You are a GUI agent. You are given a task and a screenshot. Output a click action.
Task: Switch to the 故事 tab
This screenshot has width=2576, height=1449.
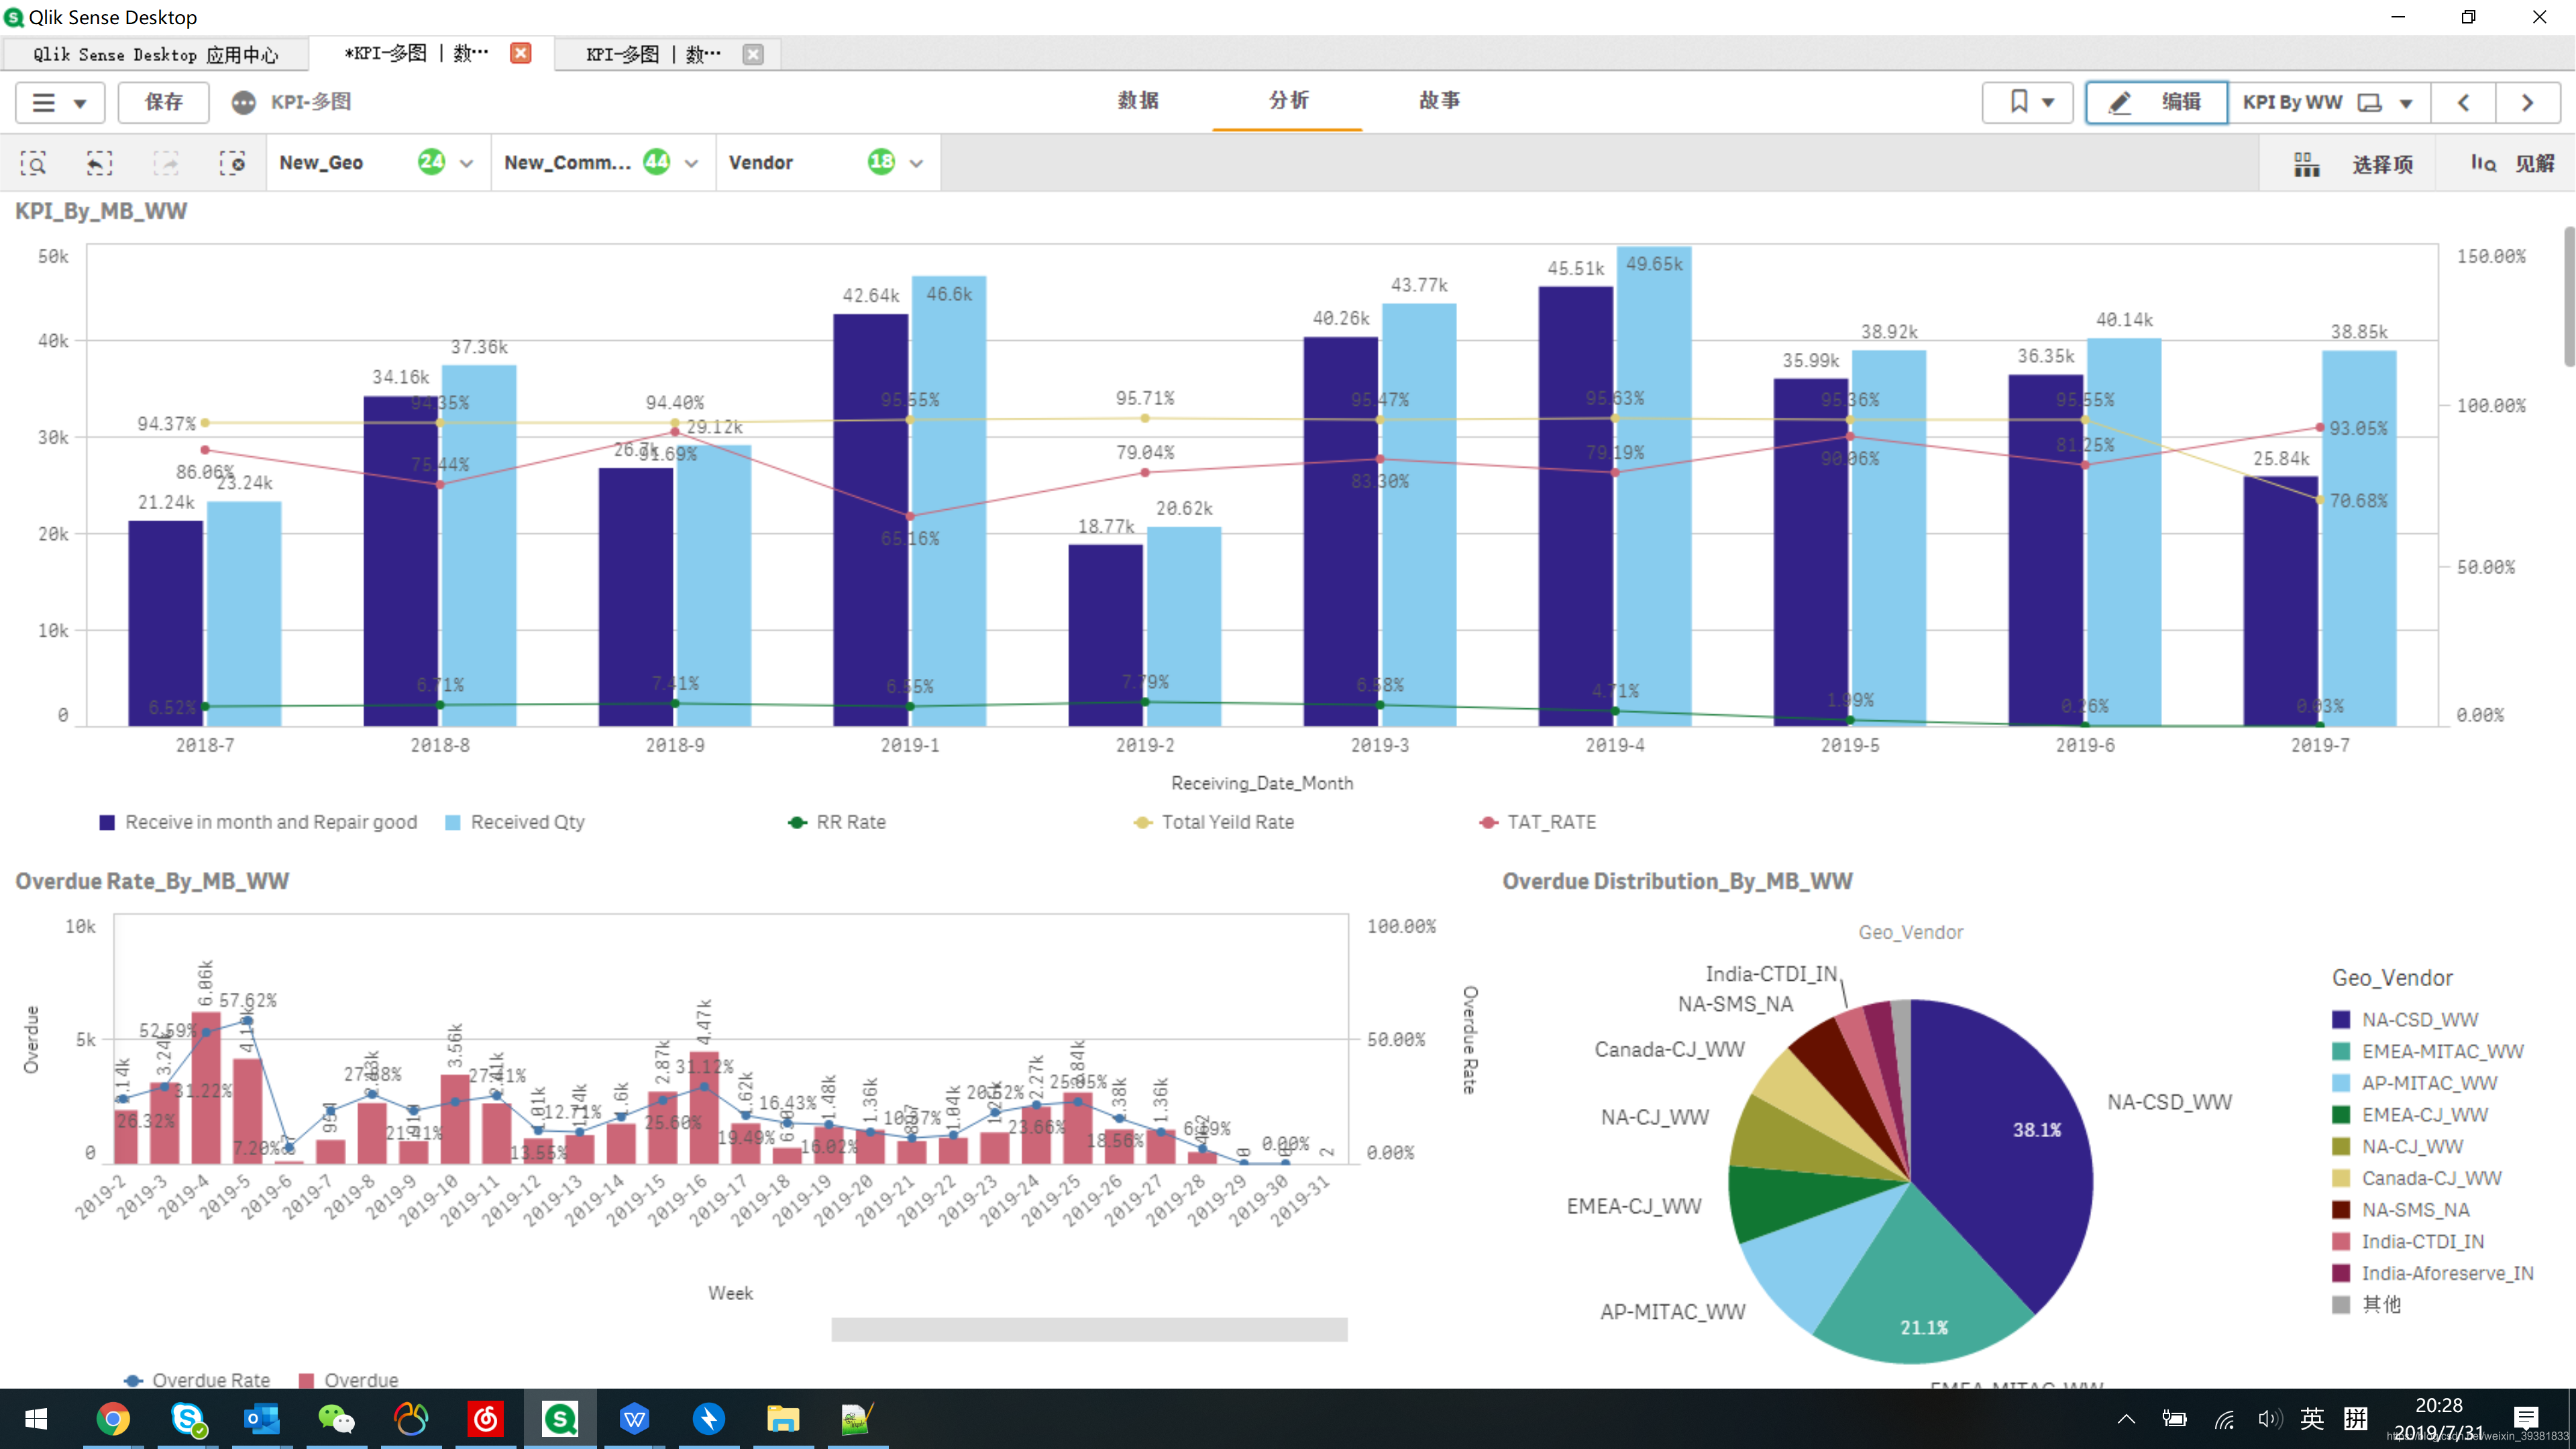[x=1439, y=100]
